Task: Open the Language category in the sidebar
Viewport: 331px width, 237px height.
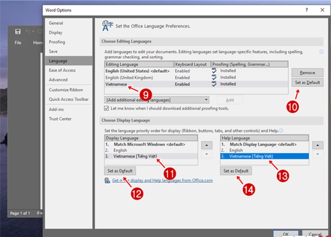Action: [58, 61]
